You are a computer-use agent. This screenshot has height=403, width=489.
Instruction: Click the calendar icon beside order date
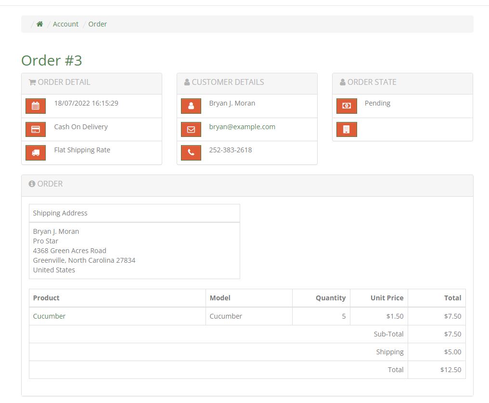click(x=36, y=106)
